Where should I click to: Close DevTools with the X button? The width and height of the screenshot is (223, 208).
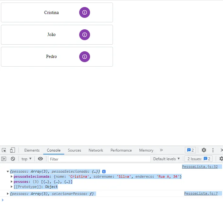tap(222, 150)
